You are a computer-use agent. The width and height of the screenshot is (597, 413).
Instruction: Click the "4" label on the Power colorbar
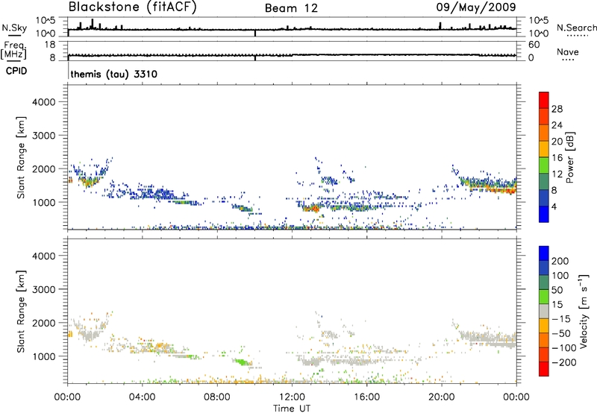click(554, 206)
